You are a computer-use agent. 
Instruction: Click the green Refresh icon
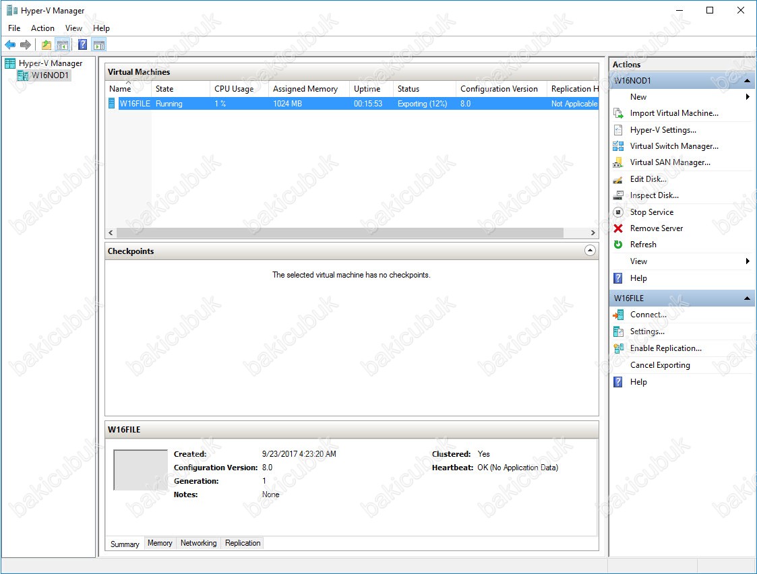coord(618,245)
